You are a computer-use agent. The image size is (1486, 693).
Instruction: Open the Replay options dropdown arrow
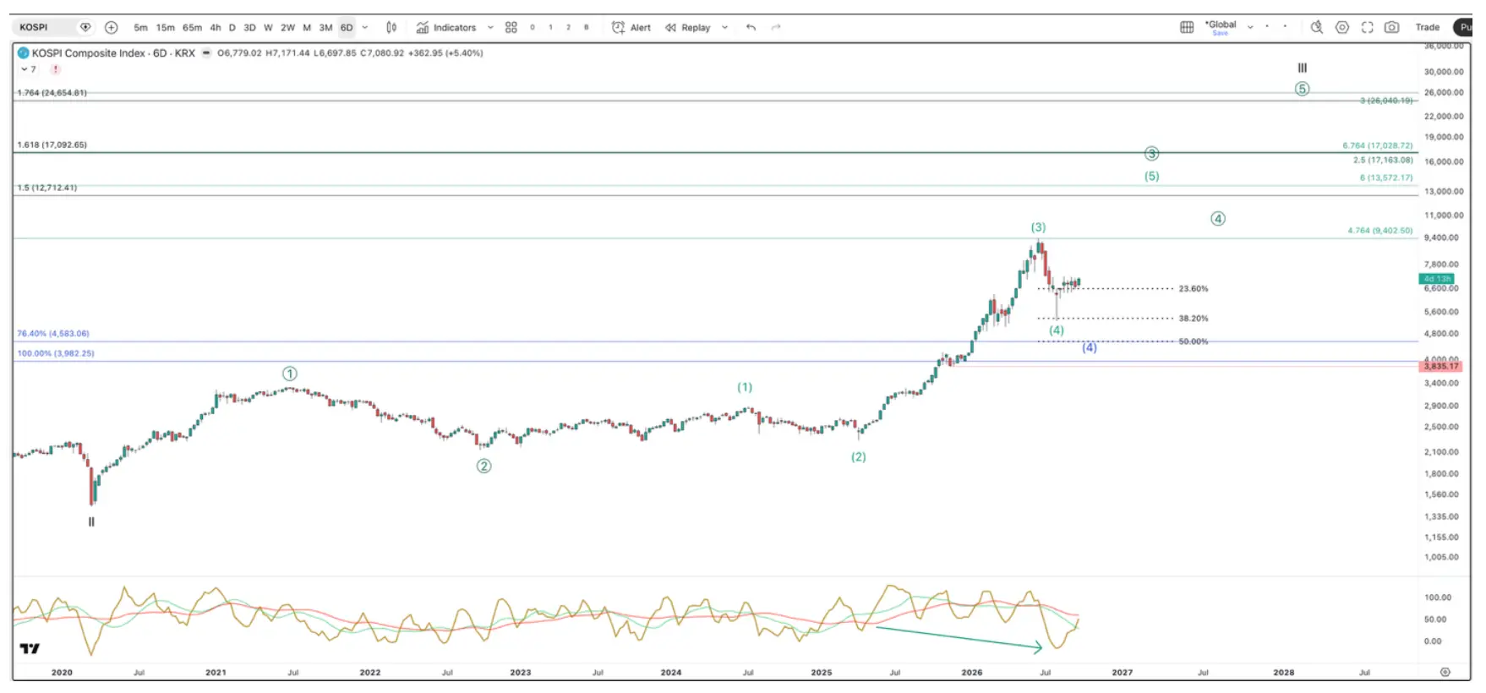click(724, 27)
